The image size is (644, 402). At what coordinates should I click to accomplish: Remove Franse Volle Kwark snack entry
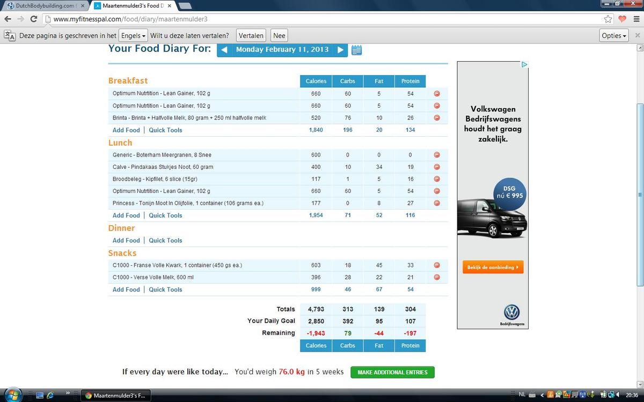437,265
